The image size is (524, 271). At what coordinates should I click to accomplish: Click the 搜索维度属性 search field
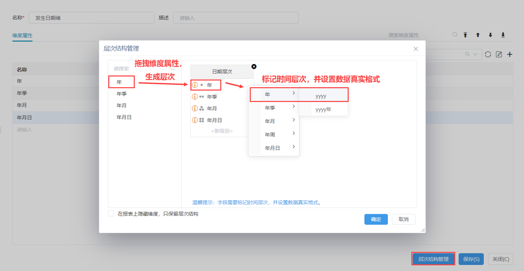419,35
